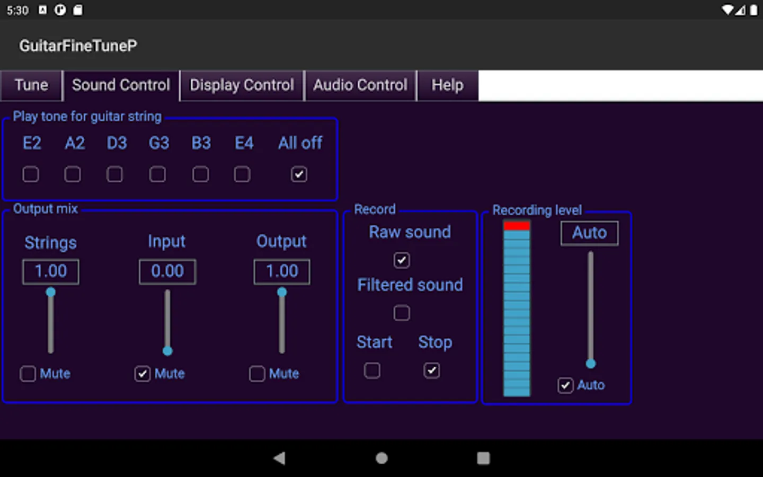Screen dimensions: 763x477
Task: Enable the E4 string tone checkbox
Action: (x=242, y=174)
